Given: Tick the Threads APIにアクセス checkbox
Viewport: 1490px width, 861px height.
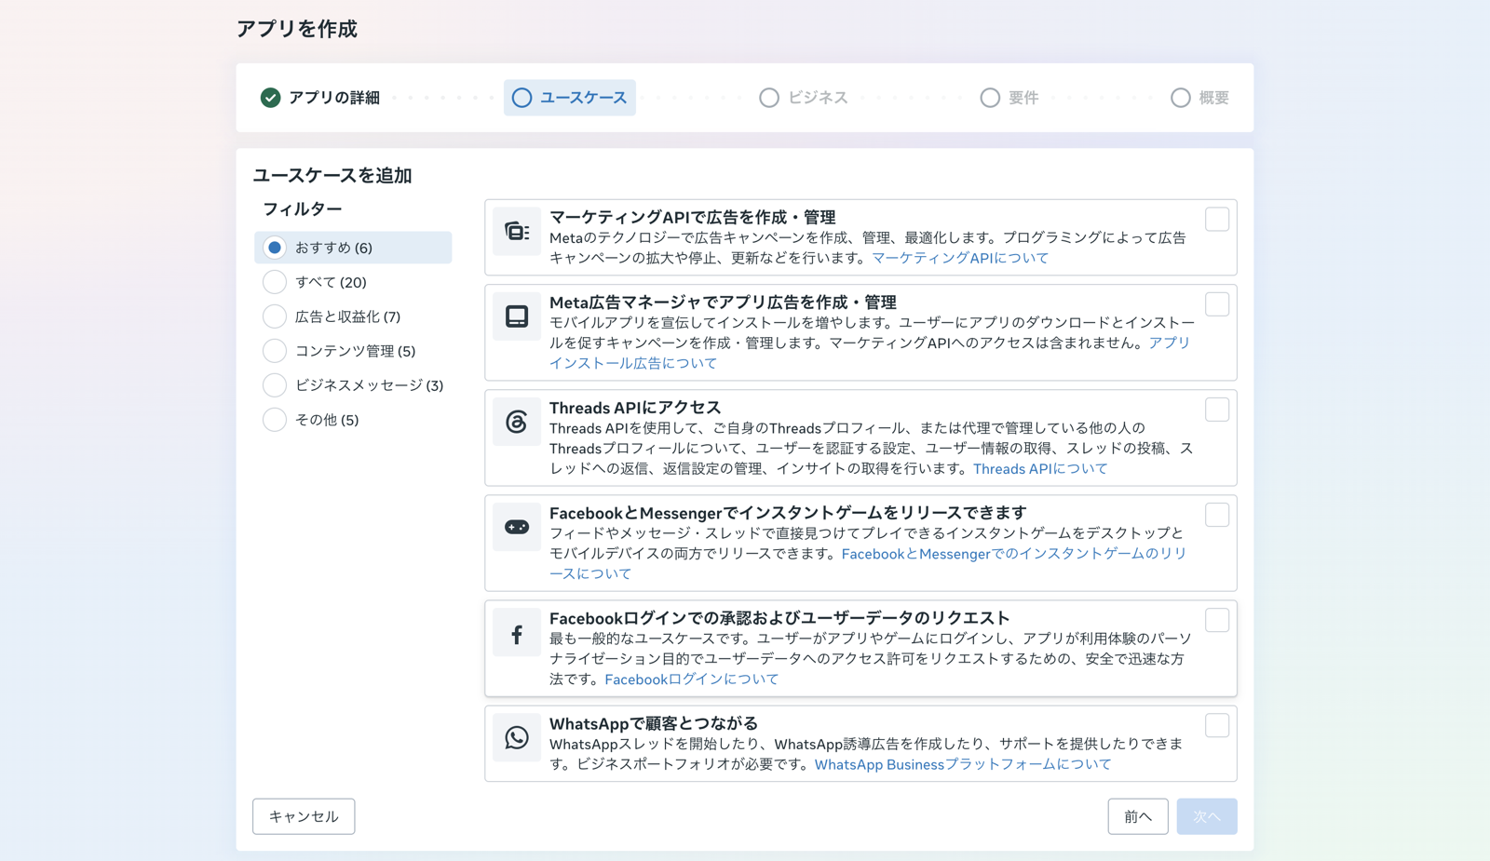Looking at the screenshot, I should pyautogui.click(x=1217, y=410).
